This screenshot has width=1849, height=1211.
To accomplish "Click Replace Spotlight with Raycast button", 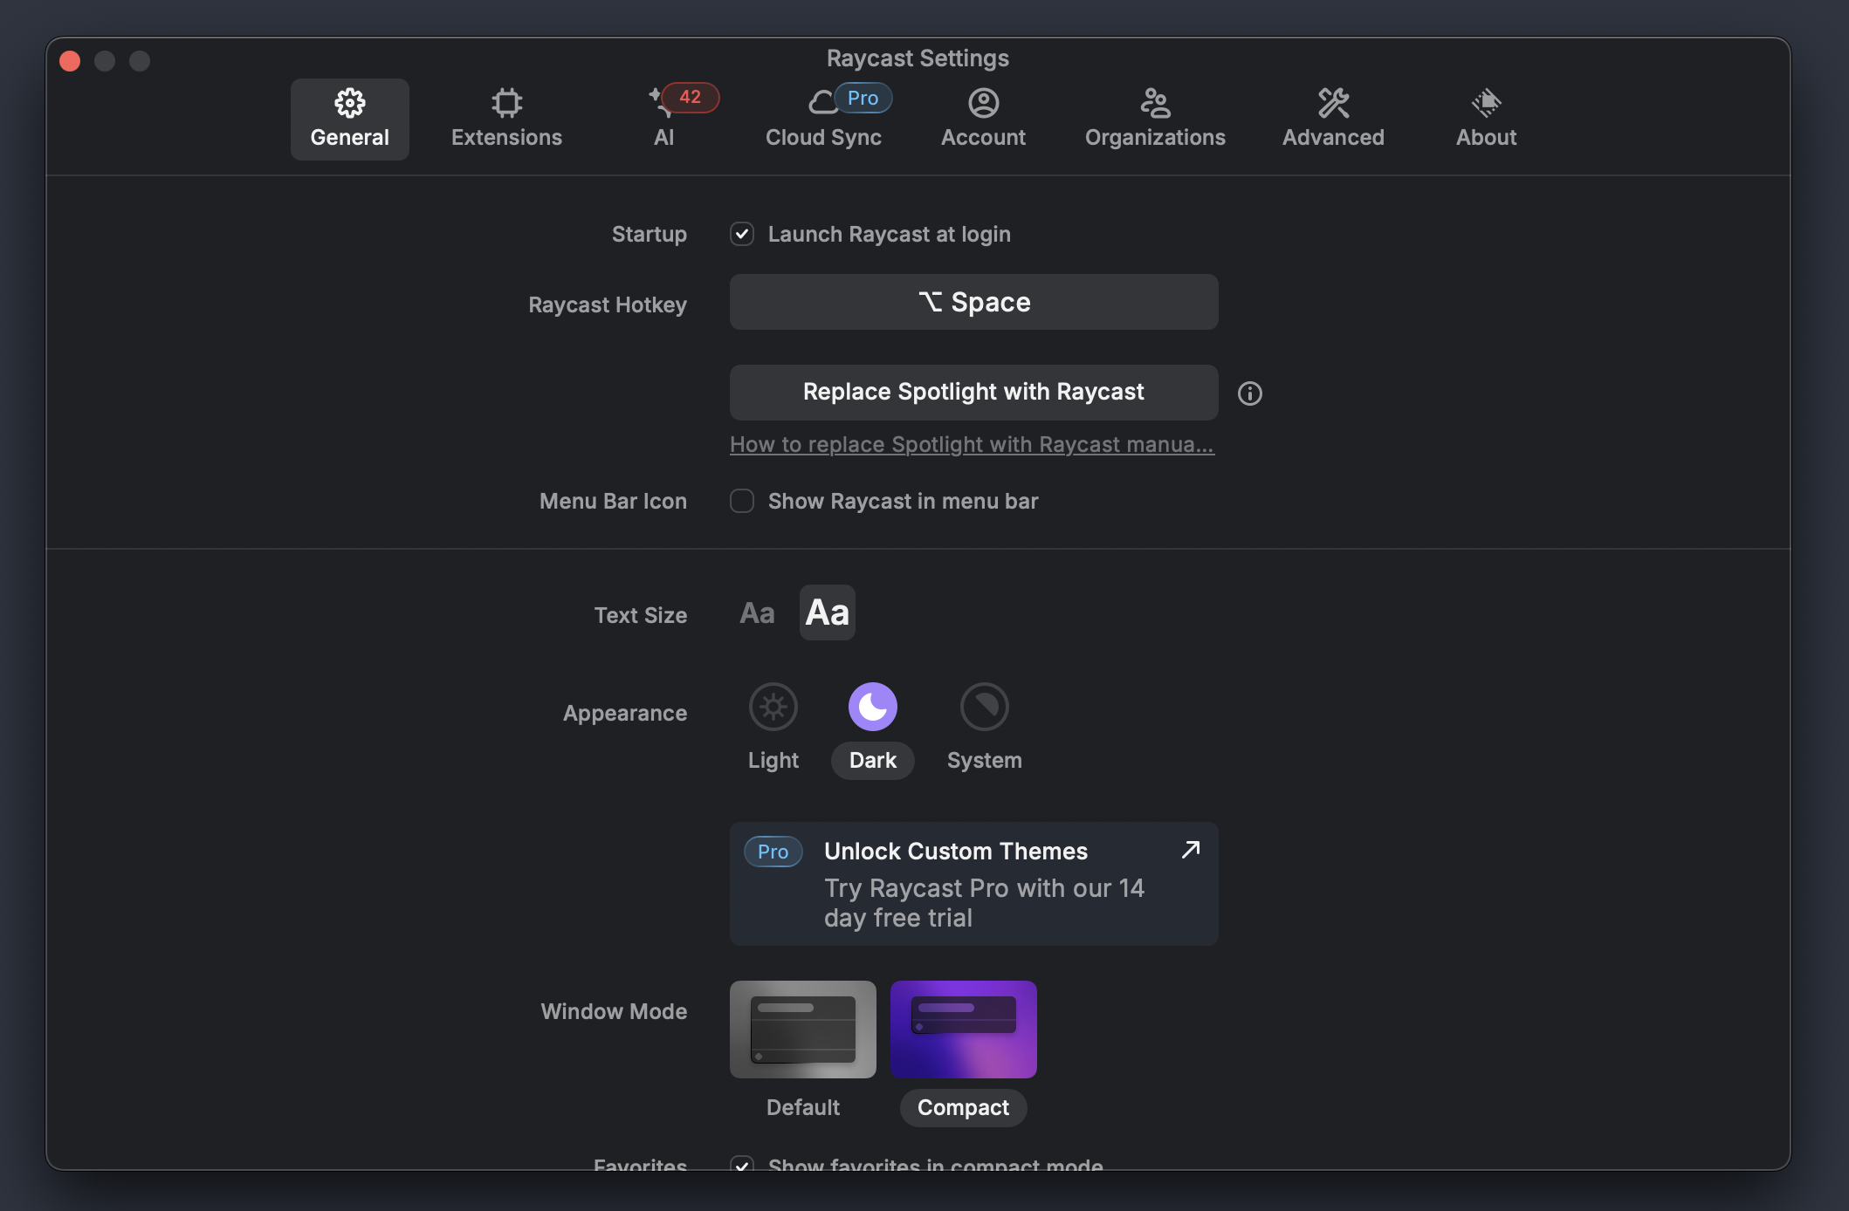I will coord(973,392).
